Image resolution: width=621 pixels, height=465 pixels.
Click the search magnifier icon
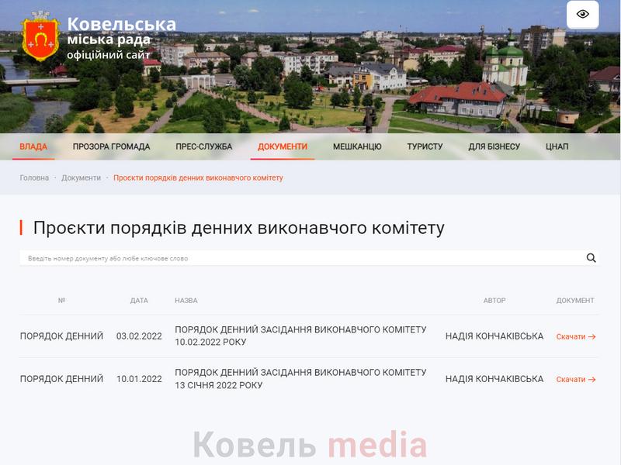(591, 258)
